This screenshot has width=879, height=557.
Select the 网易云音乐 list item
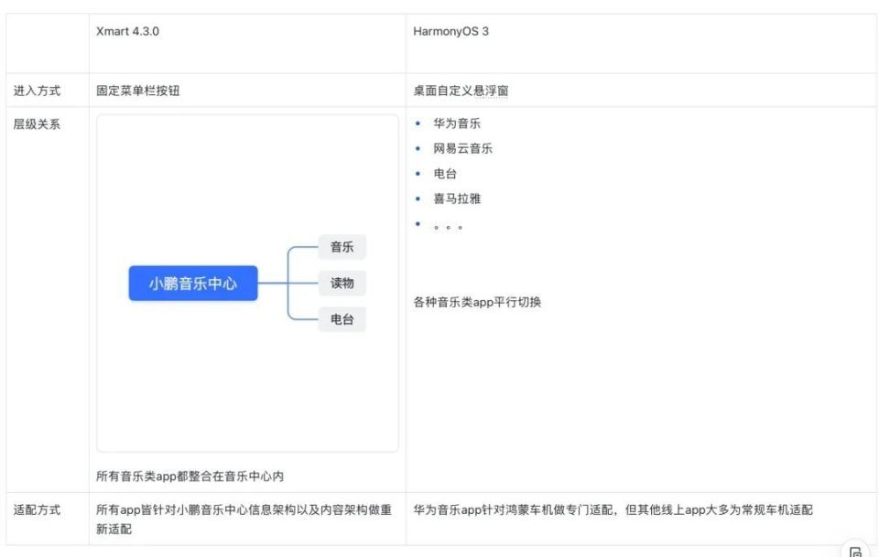click(x=461, y=148)
